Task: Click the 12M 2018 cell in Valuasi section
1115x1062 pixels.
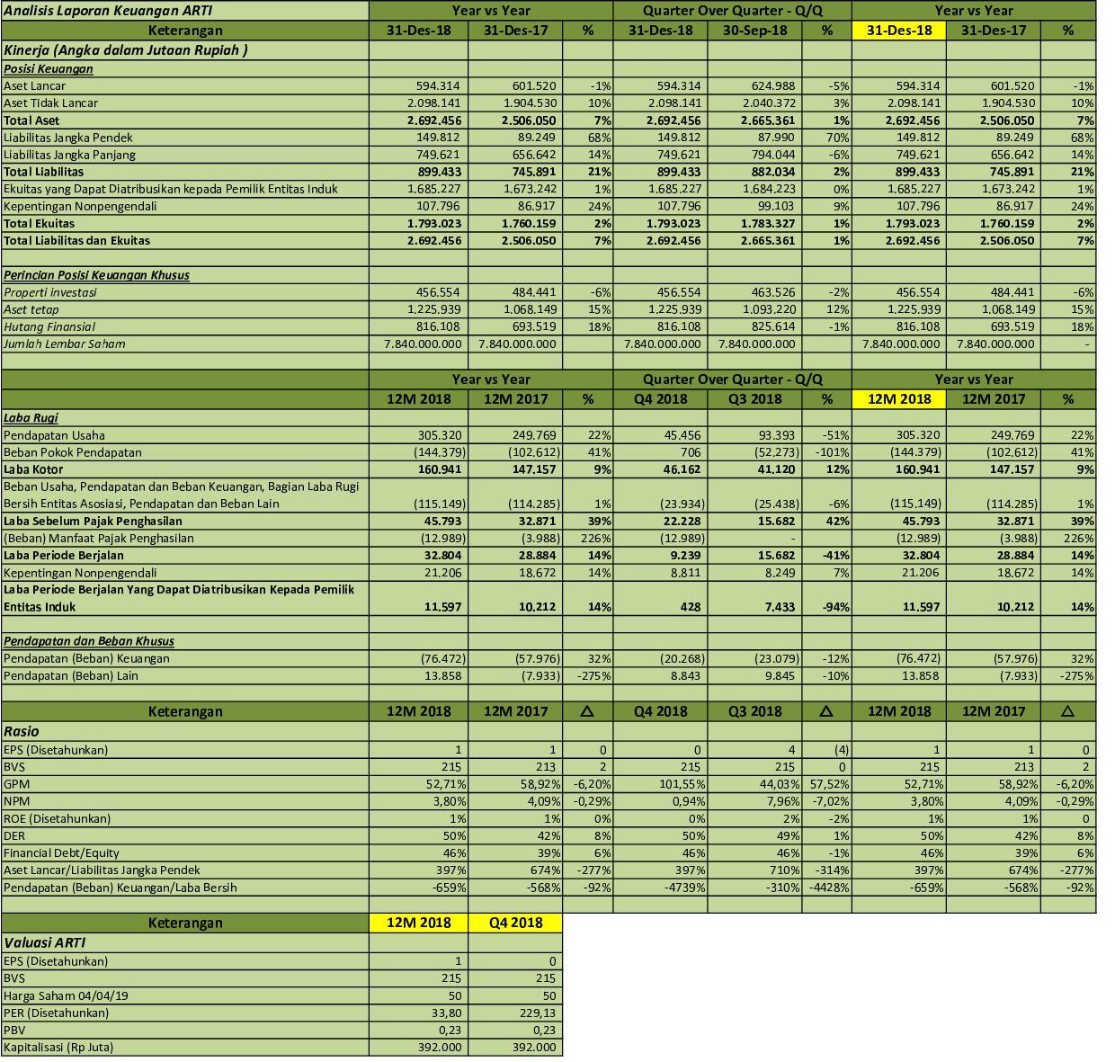Action: 418,922
